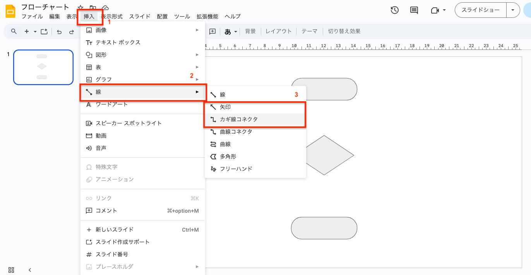The width and height of the screenshot is (531, 275).
Task: Select カギ線コネクタ from line submenu
Action: [238, 120]
